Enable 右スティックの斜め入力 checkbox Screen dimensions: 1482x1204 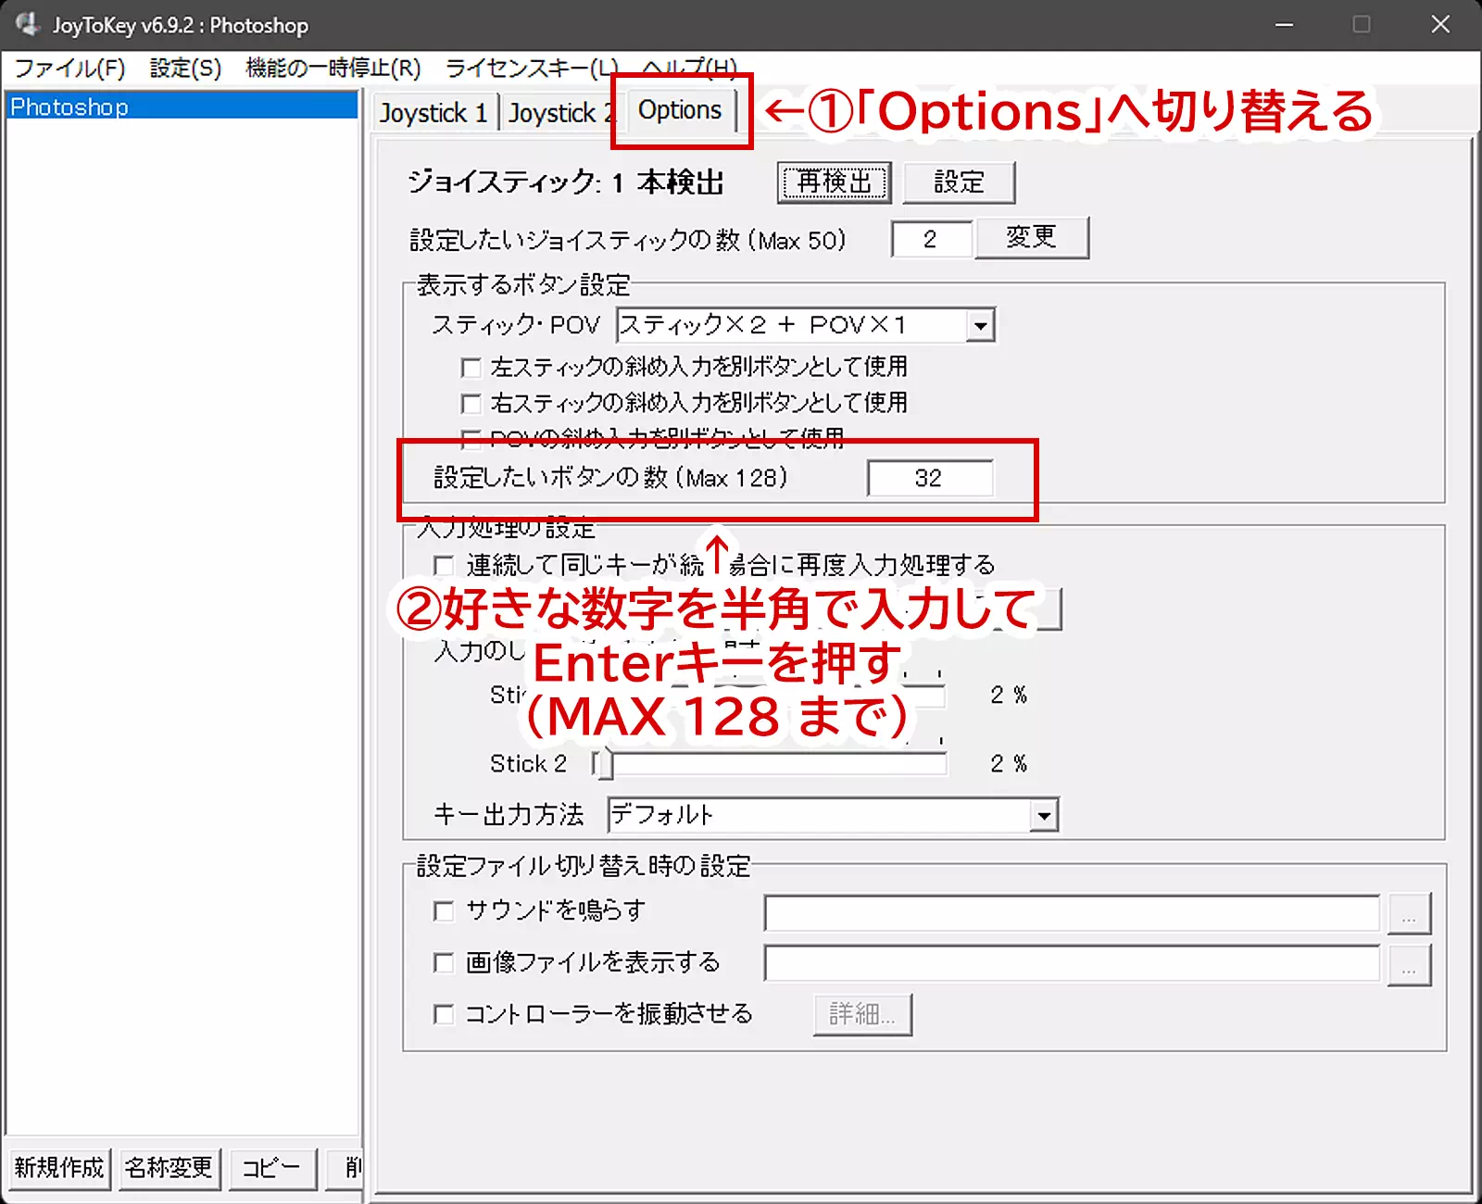(x=471, y=404)
